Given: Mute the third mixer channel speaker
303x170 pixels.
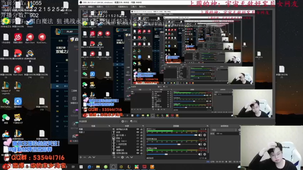Looking at the screenshot, I should [200, 154].
